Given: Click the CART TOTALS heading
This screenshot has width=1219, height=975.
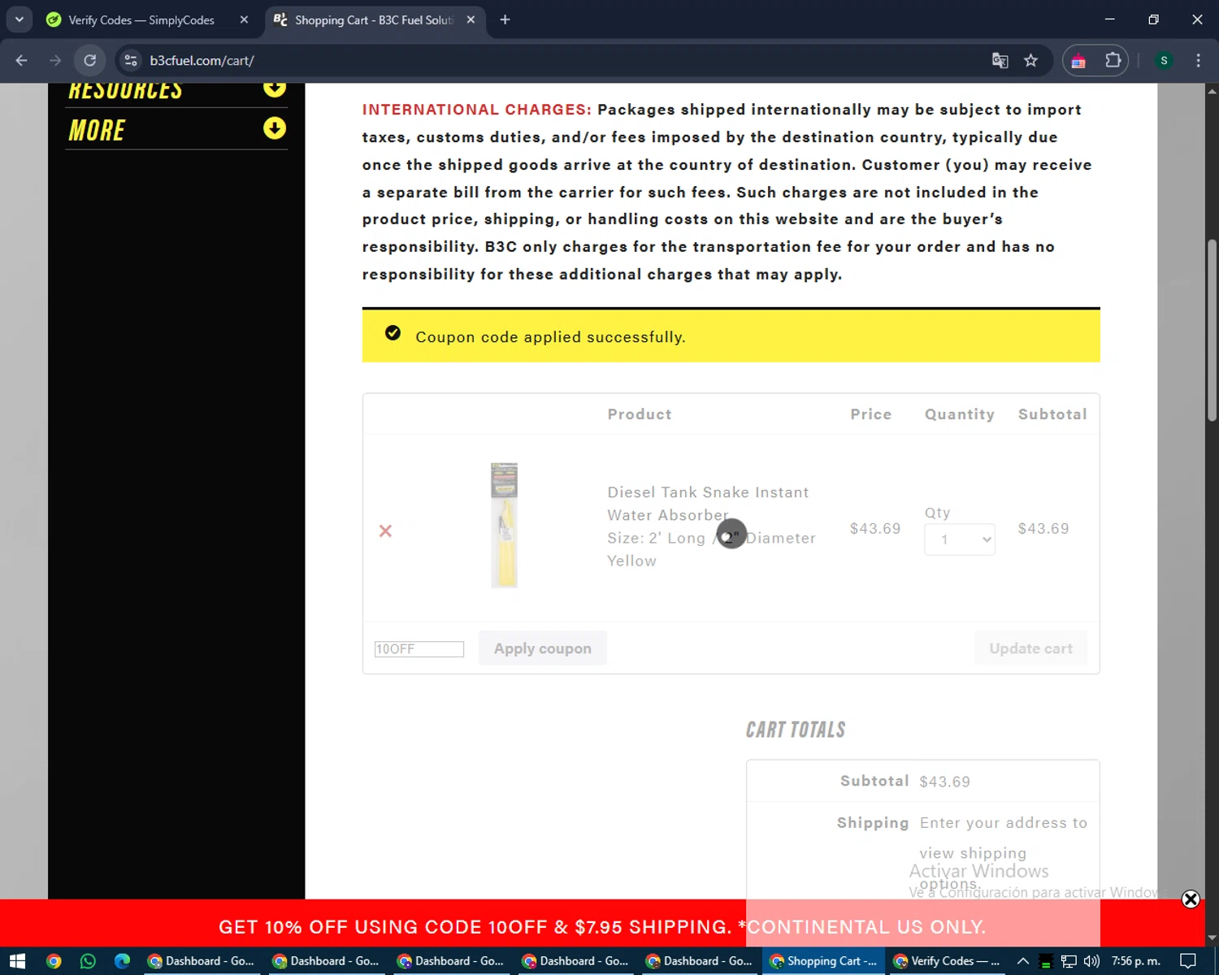Looking at the screenshot, I should pos(796,730).
